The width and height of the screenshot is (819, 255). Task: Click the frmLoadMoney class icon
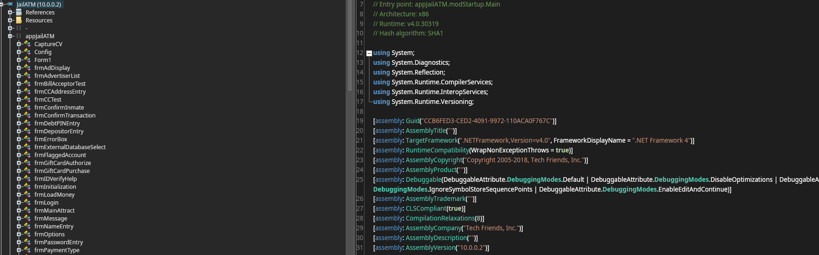27,194
